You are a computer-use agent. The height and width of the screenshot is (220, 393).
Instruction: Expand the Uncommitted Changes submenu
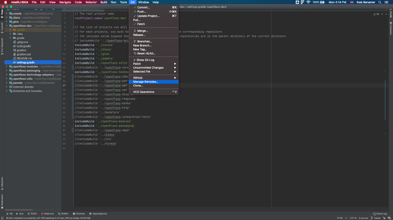pyautogui.click(x=154, y=68)
